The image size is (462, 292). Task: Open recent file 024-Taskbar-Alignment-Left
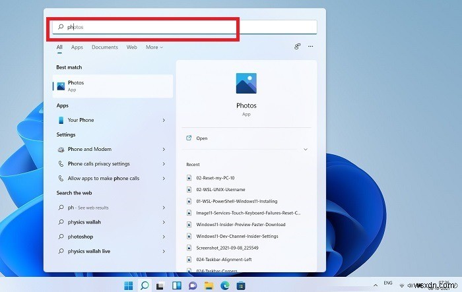pyautogui.click(x=224, y=260)
